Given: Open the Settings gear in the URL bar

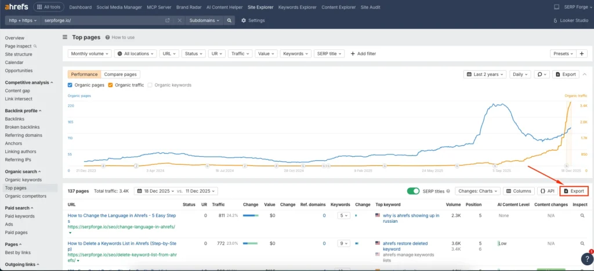Looking at the screenshot, I should click(252, 20).
